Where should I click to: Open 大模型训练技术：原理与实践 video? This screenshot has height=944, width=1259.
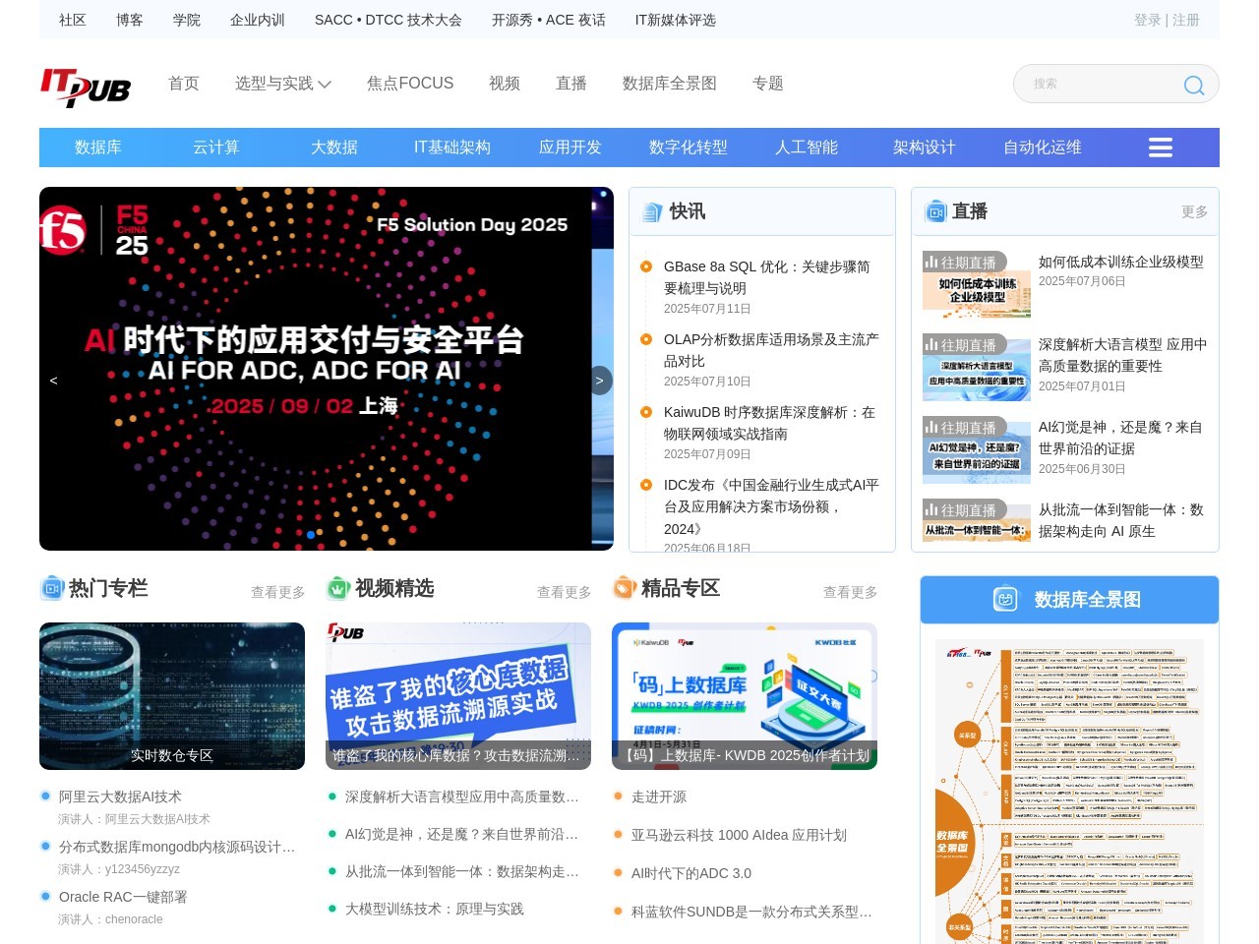(435, 910)
